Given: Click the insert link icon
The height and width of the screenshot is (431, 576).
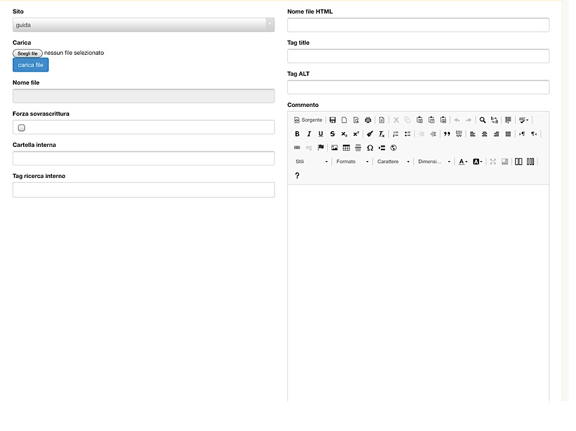Looking at the screenshot, I should click(x=297, y=148).
